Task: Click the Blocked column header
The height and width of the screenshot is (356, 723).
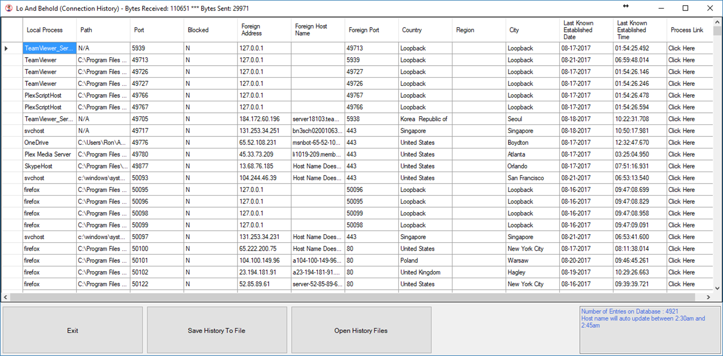Action: (x=210, y=30)
